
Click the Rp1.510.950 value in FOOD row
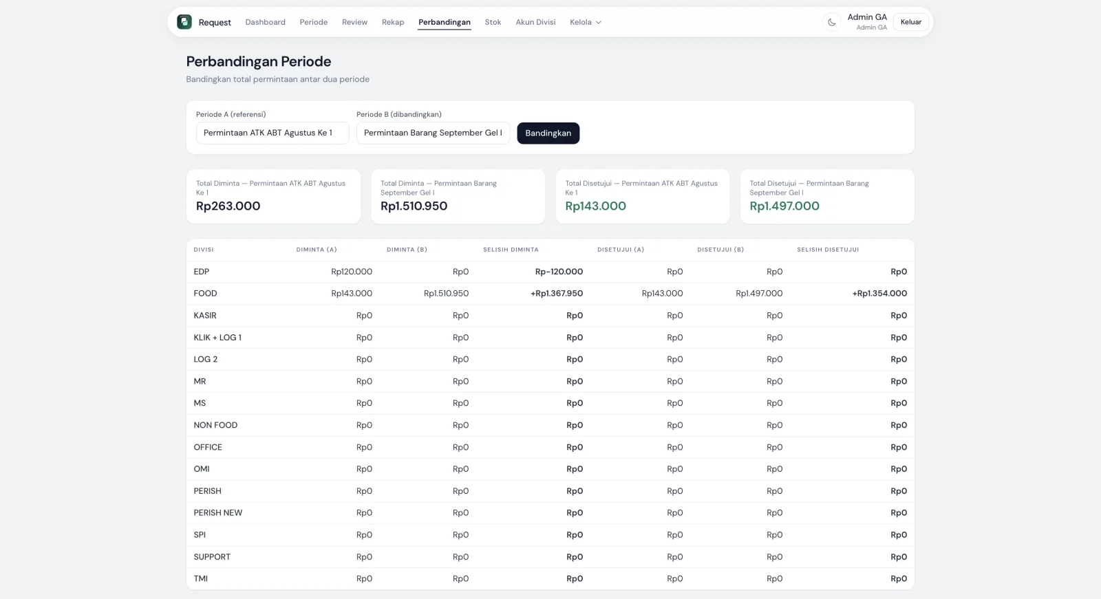[446, 294]
